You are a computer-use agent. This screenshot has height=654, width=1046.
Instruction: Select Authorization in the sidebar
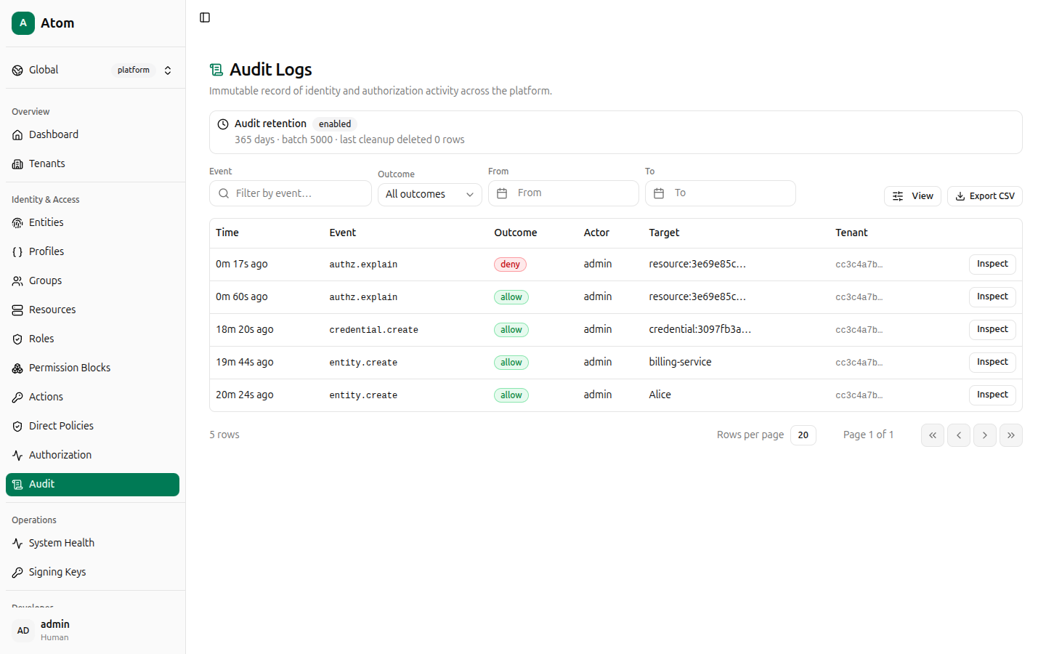(93, 456)
